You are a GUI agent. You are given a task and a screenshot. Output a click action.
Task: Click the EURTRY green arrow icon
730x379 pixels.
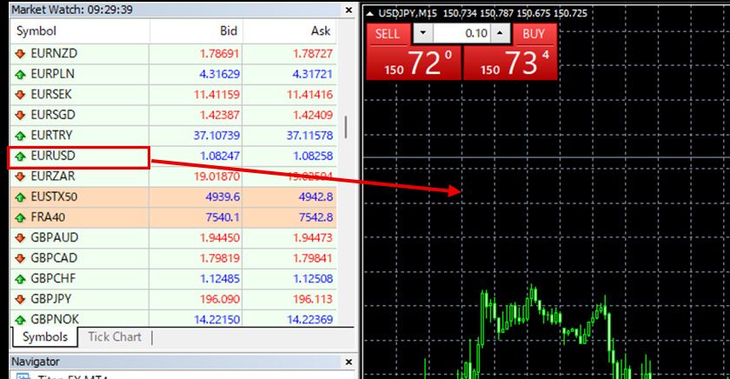[21, 136]
